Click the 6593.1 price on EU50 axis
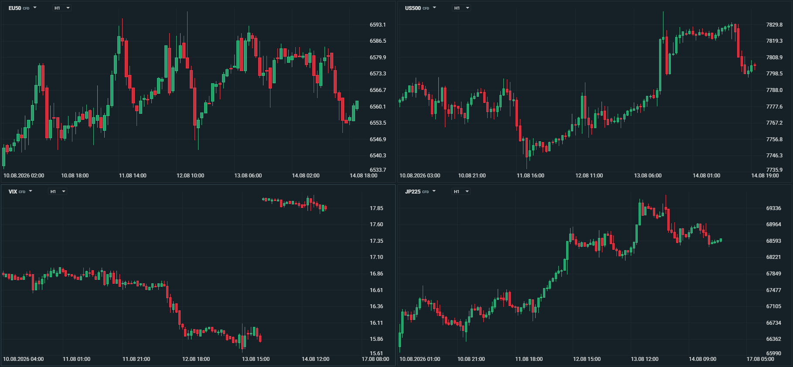Image resolution: width=793 pixels, height=367 pixels. tap(378, 25)
